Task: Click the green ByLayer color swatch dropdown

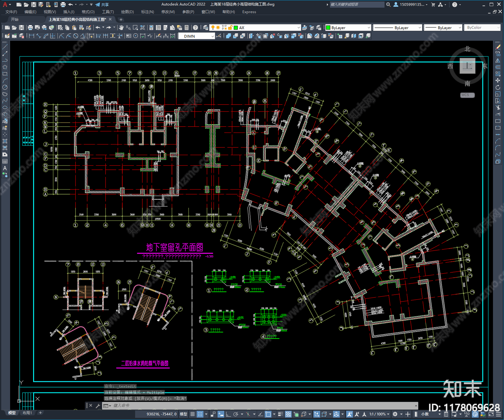Action: click(348, 28)
